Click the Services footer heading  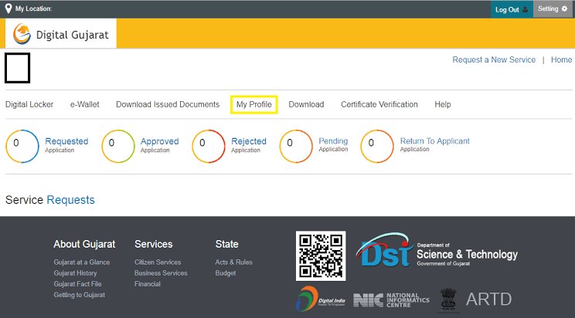coord(153,244)
